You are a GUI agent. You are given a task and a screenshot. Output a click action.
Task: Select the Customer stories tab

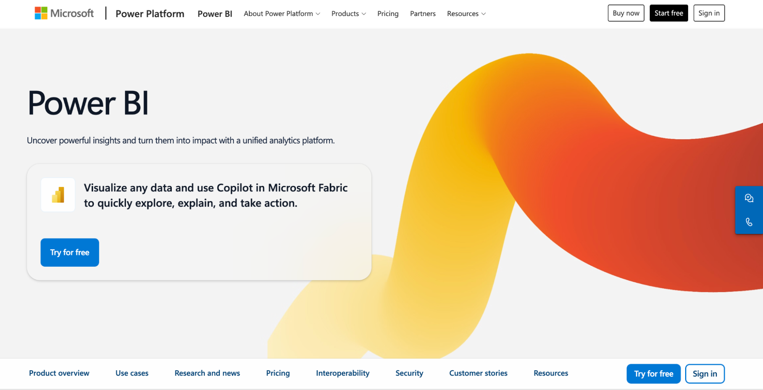click(x=478, y=373)
